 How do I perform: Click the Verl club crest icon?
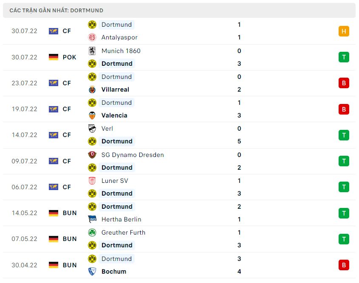pyautogui.click(x=92, y=129)
